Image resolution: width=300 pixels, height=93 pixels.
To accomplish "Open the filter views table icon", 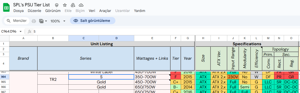I will click(41, 21).
